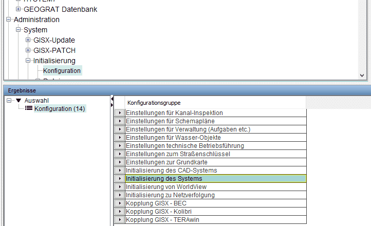Select row Einstellungen für Verwaltung (Aufgaben etc.)
This screenshot has width=371, height=226.
click(x=215, y=129)
